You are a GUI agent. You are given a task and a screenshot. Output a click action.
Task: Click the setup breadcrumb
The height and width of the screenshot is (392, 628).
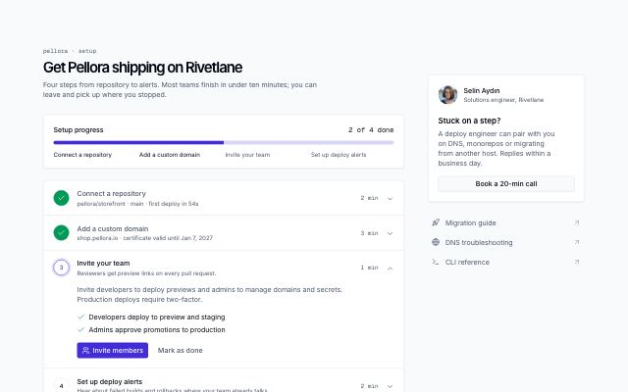pos(87,51)
